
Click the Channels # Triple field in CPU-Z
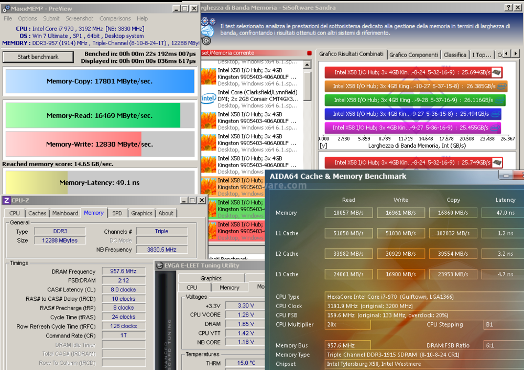click(162, 231)
